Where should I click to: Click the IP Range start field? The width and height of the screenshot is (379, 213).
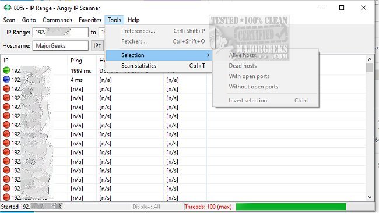61,33
